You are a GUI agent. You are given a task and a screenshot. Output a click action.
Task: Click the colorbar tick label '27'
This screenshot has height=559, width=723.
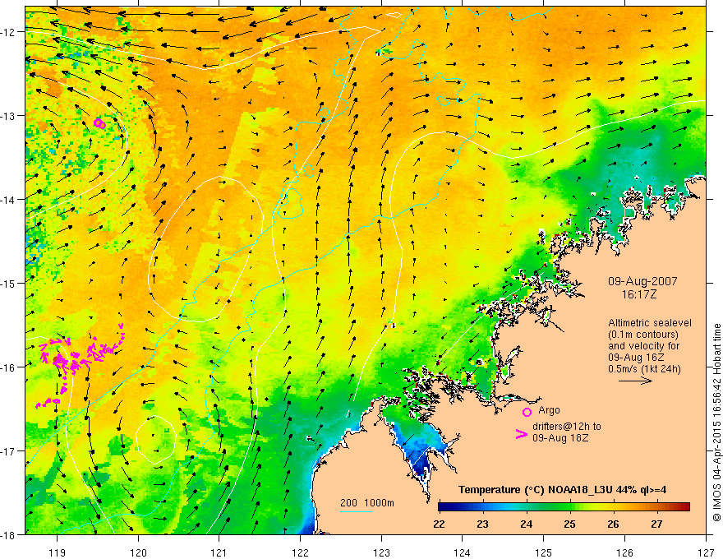[x=656, y=524]
